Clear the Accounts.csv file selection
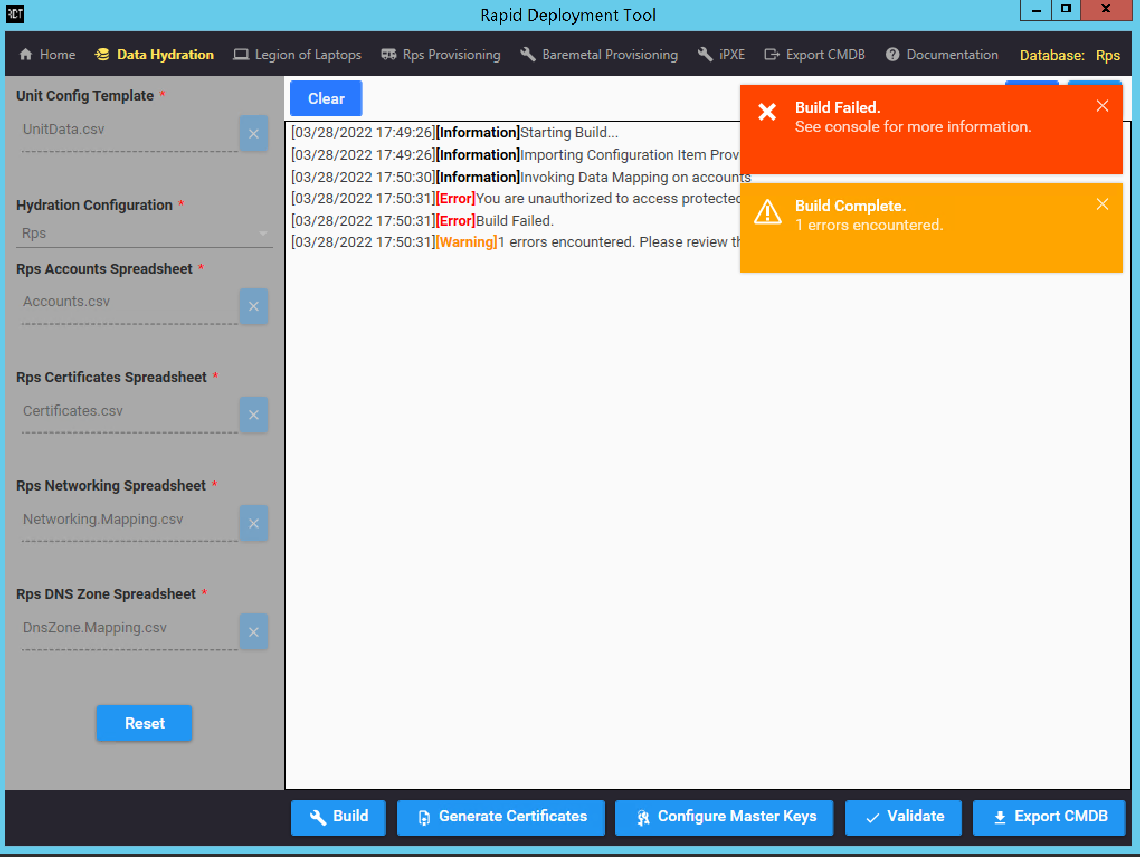The image size is (1140, 857). point(255,305)
